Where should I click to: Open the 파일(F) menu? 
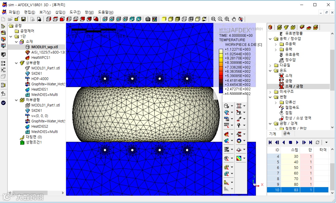pos(14,12)
